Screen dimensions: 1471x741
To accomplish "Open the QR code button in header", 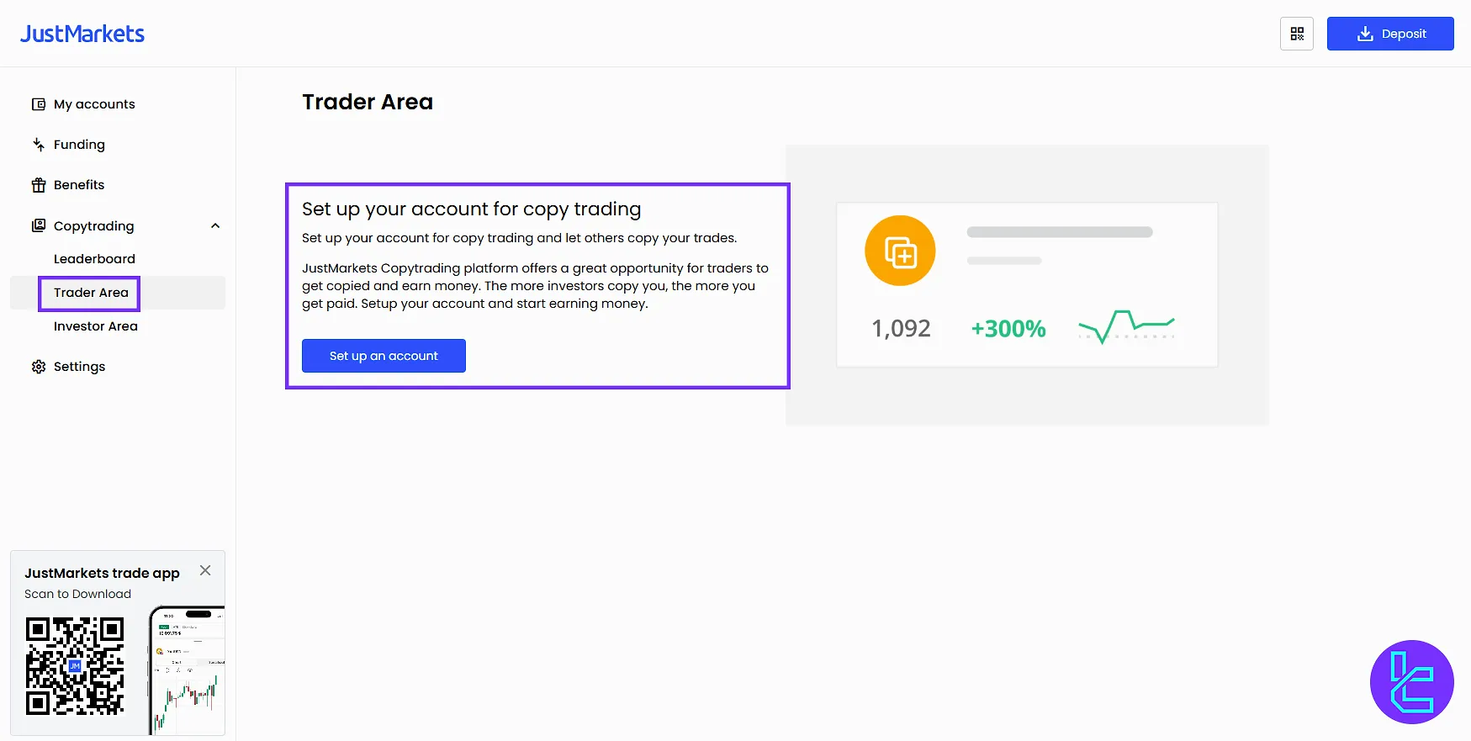I will coord(1297,34).
